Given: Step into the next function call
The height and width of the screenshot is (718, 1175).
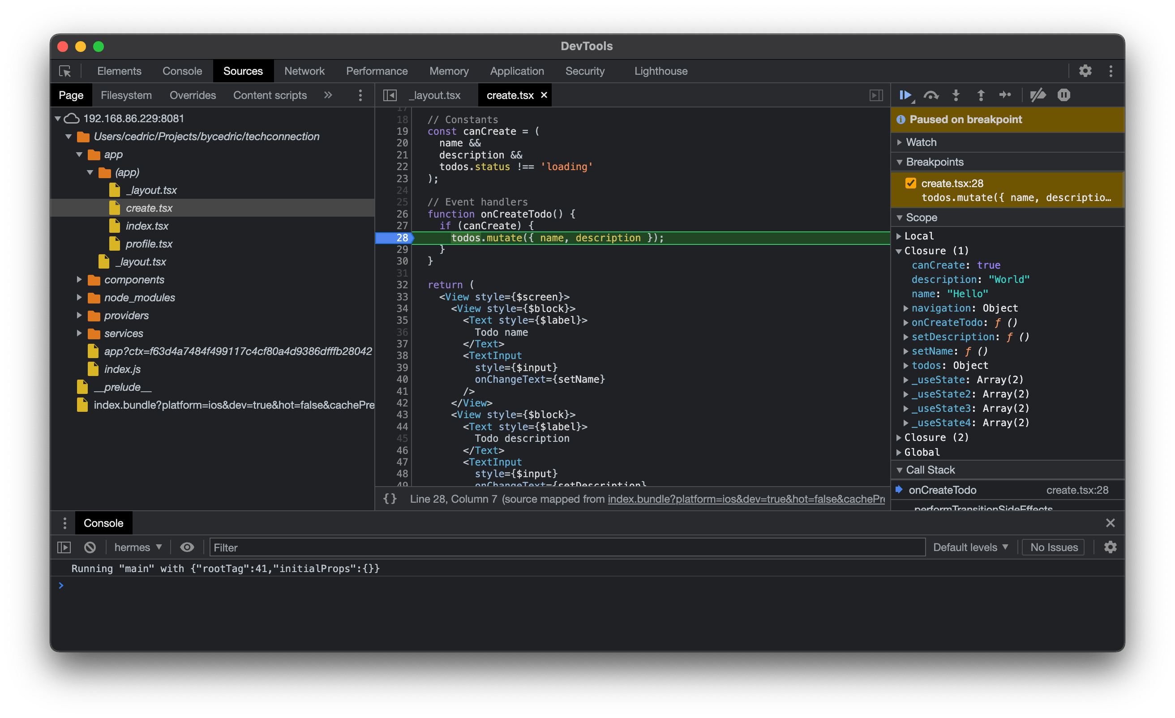Looking at the screenshot, I should 956,95.
